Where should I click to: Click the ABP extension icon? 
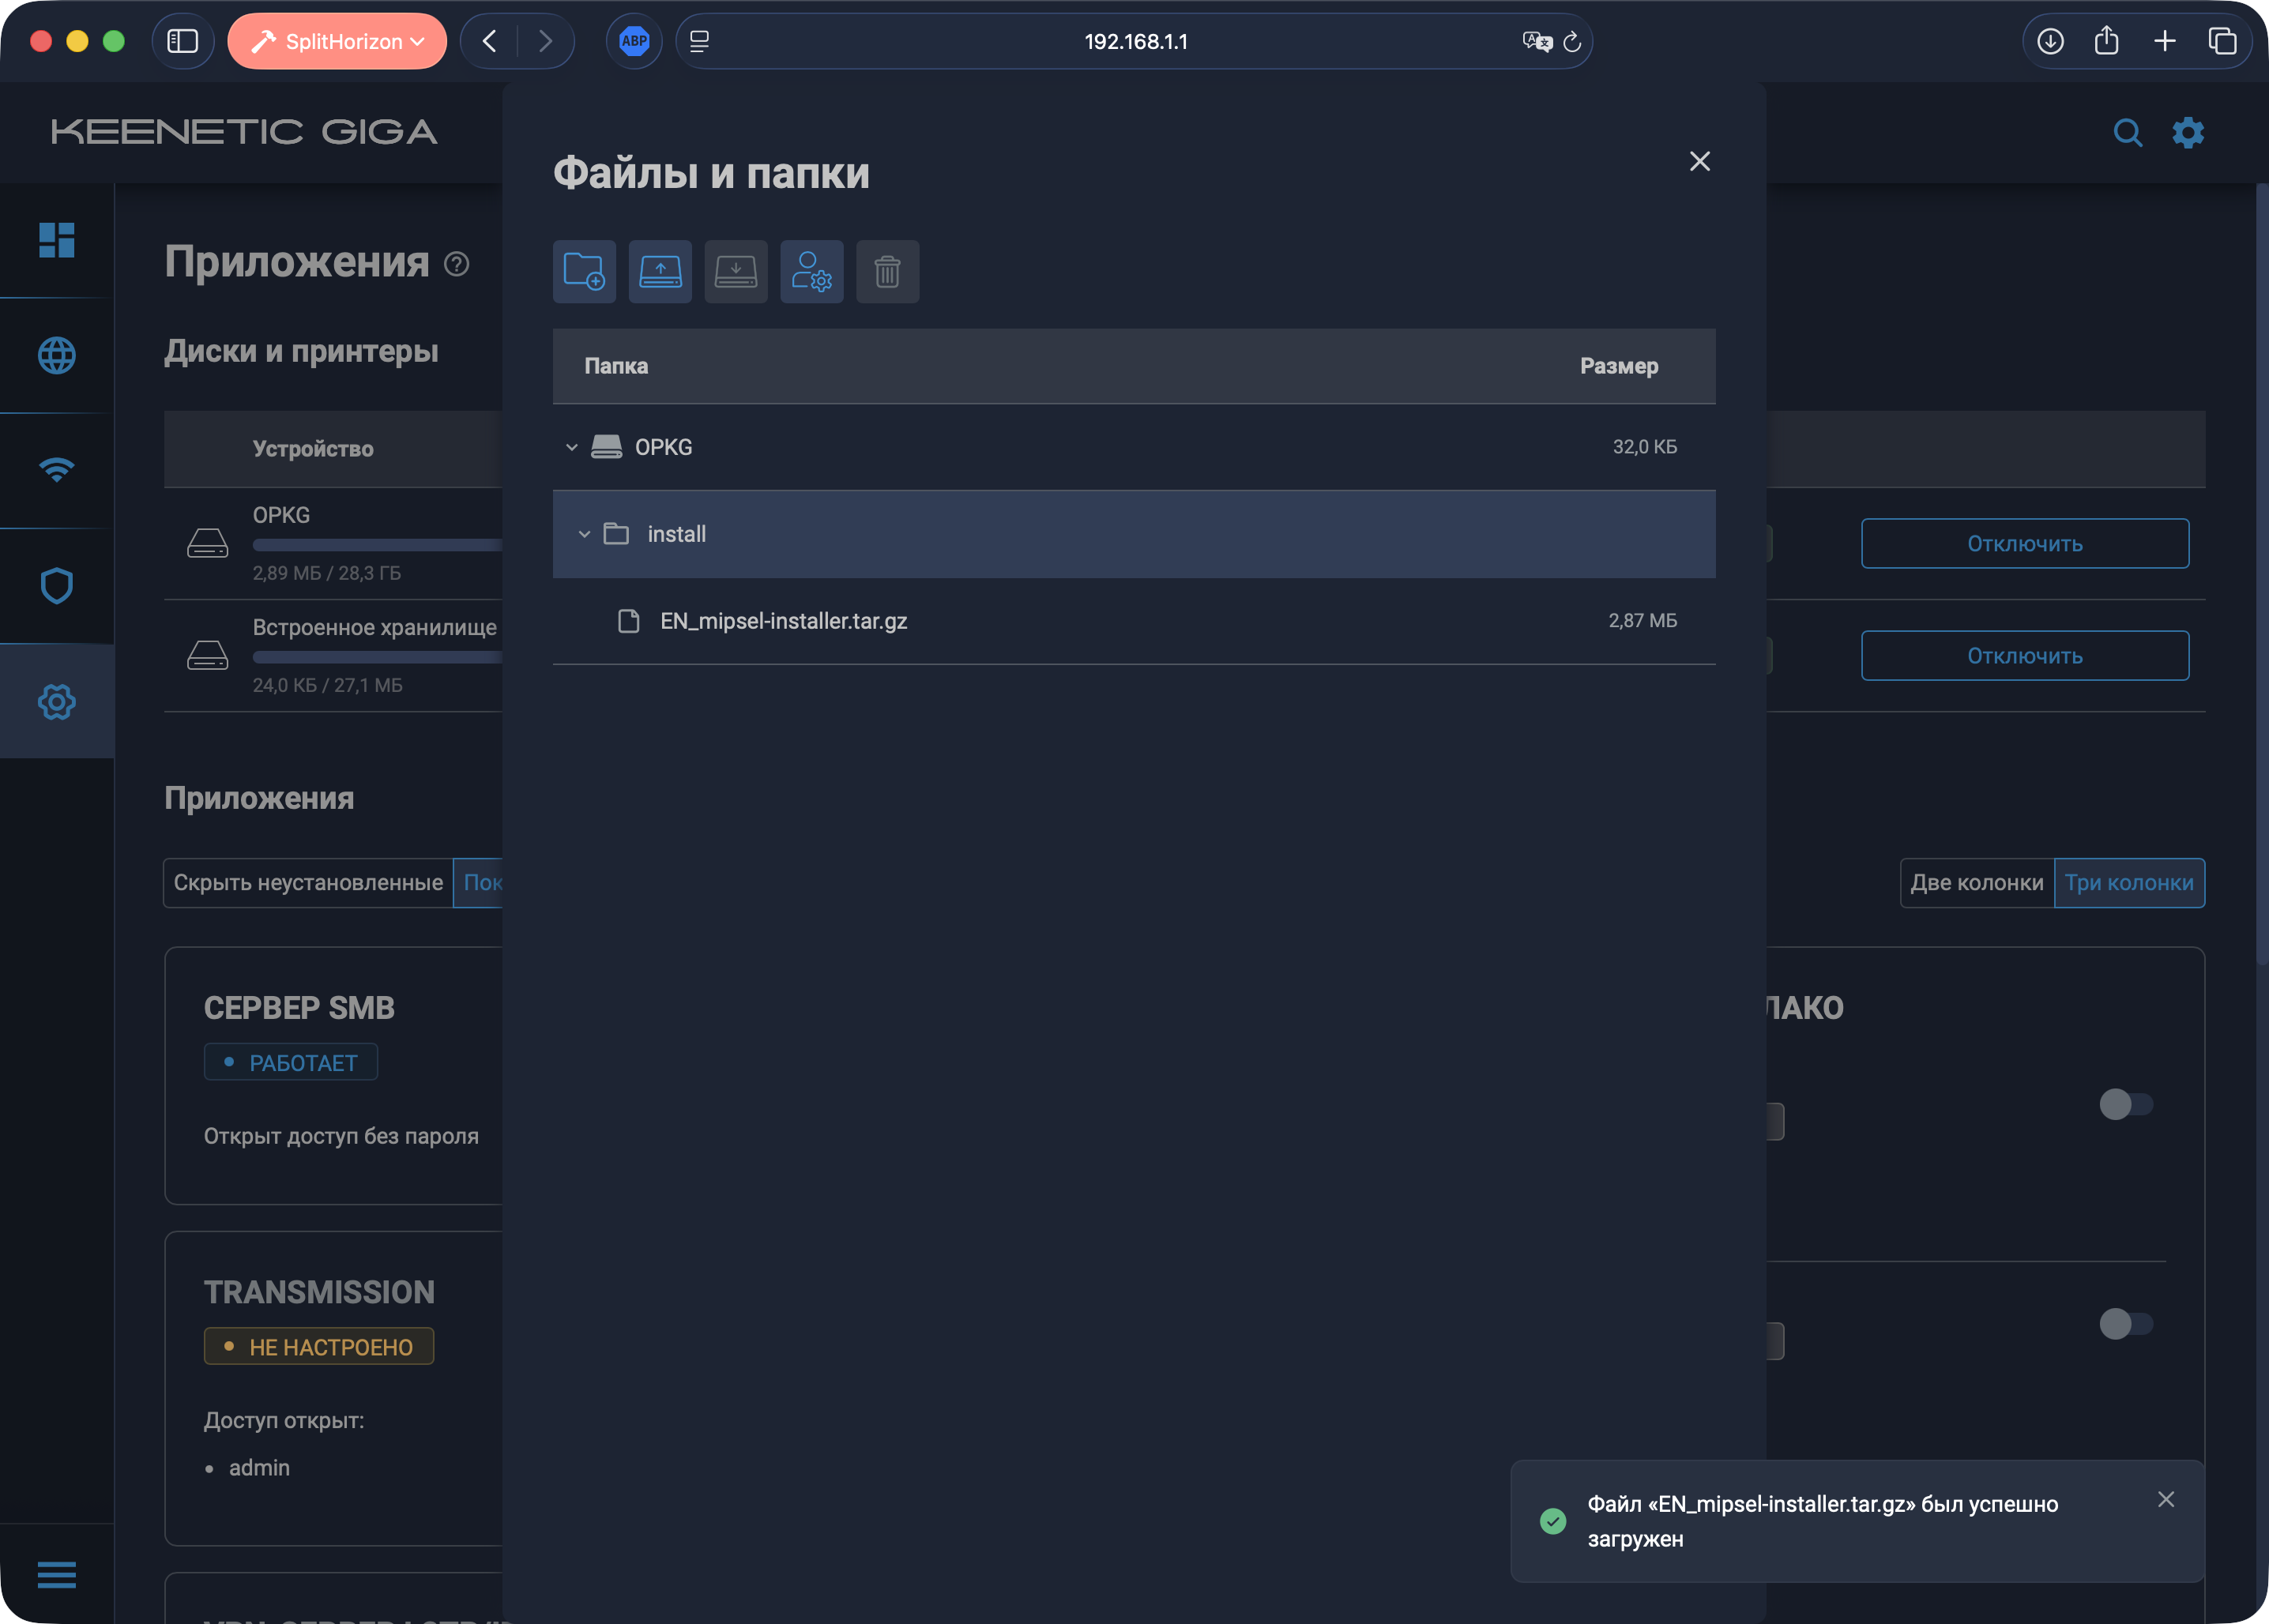coord(634,41)
